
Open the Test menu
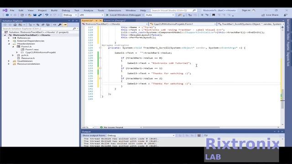tap(77, 10)
